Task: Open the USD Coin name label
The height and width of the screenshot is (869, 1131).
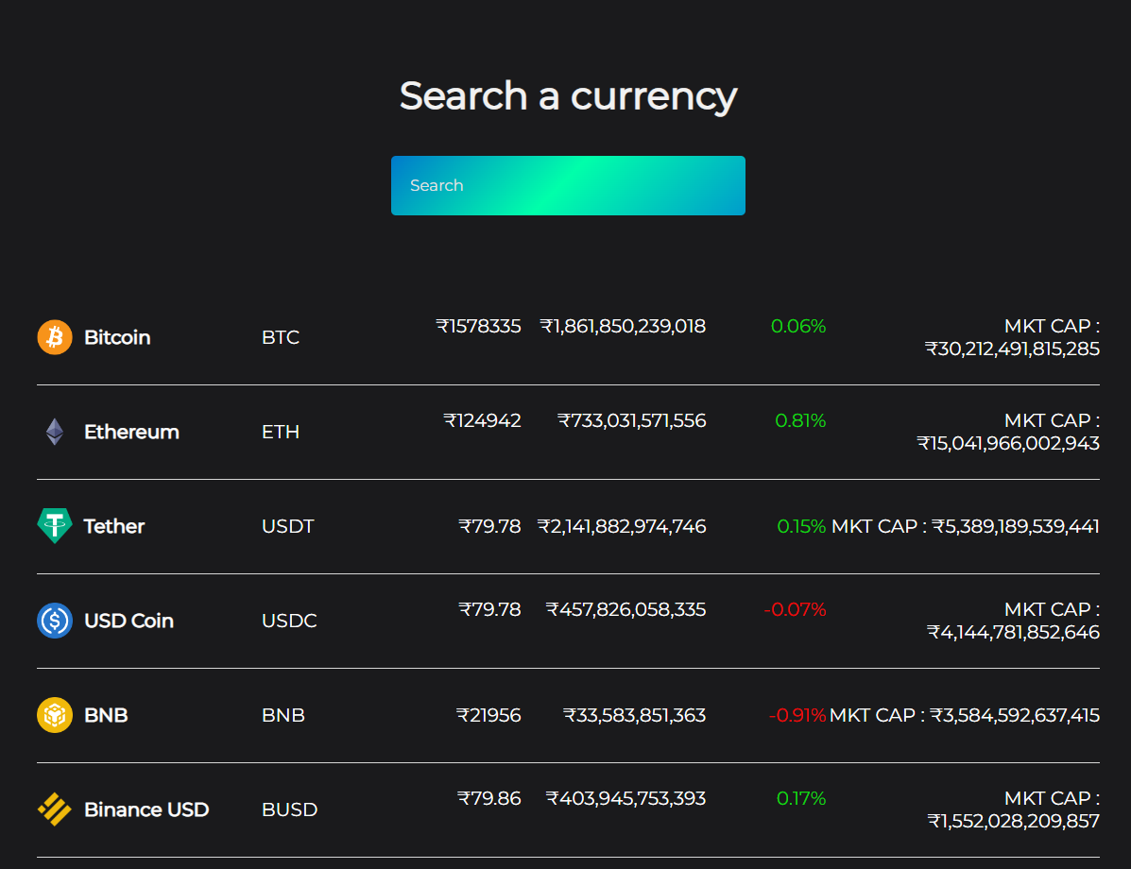Action: point(129,621)
